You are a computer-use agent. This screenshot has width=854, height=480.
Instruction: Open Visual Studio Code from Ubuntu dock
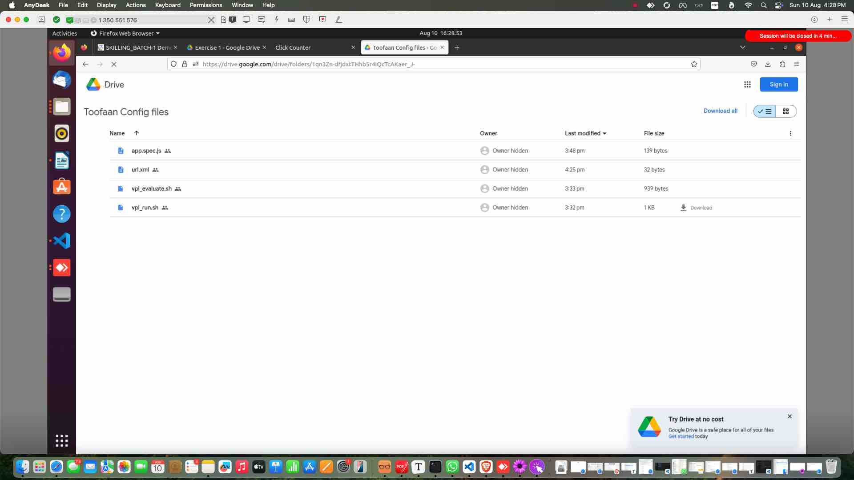[62, 241]
